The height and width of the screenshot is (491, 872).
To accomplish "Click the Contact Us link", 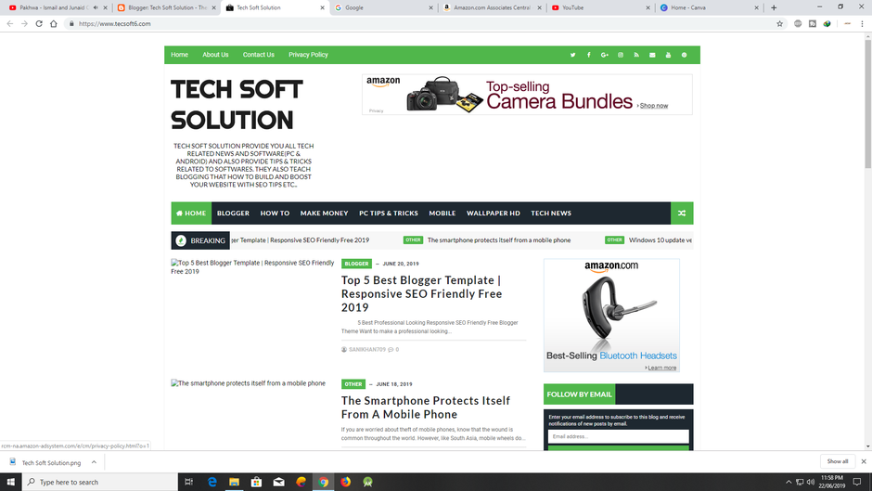I will click(259, 55).
